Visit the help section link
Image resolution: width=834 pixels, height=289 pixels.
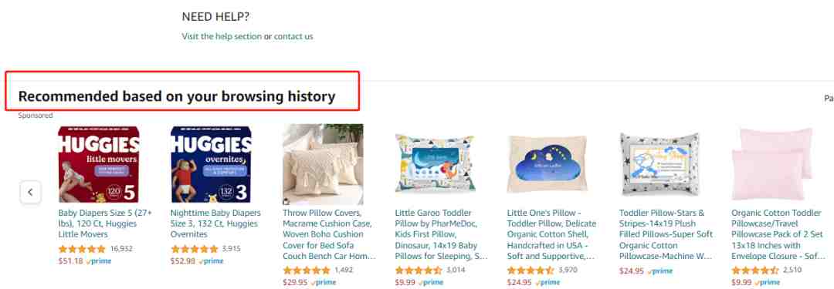click(x=222, y=37)
